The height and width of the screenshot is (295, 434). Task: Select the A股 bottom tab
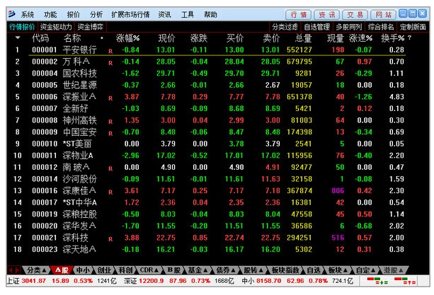click(62, 270)
